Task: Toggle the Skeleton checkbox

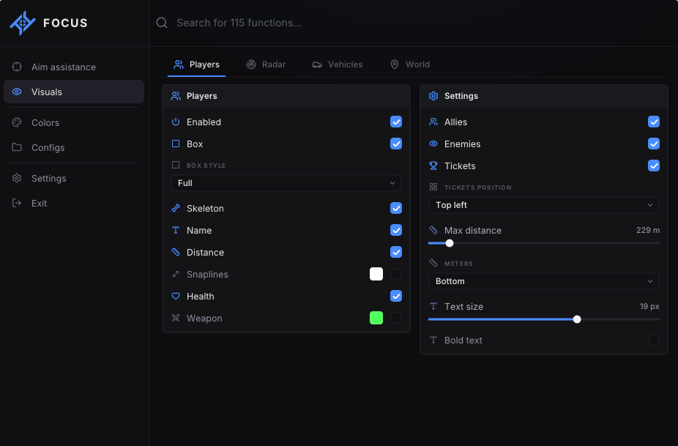Action: click(x=396, y=208)
